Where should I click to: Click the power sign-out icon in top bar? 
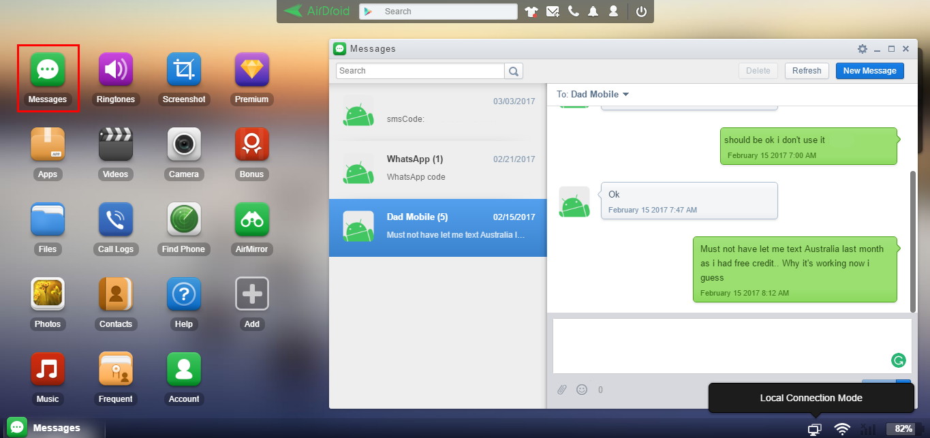pyautogui.click(x=641, y=12)
